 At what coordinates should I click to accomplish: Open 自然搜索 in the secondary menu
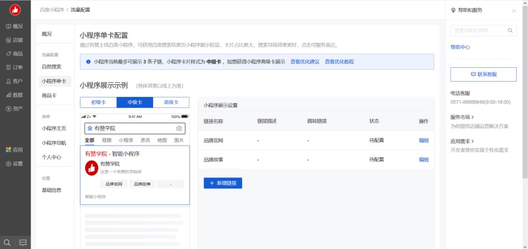pos(51,67)
